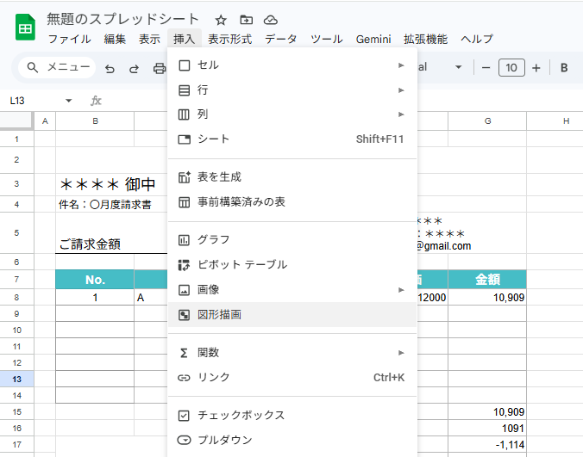Increase font size with plus button

point(536,68)
